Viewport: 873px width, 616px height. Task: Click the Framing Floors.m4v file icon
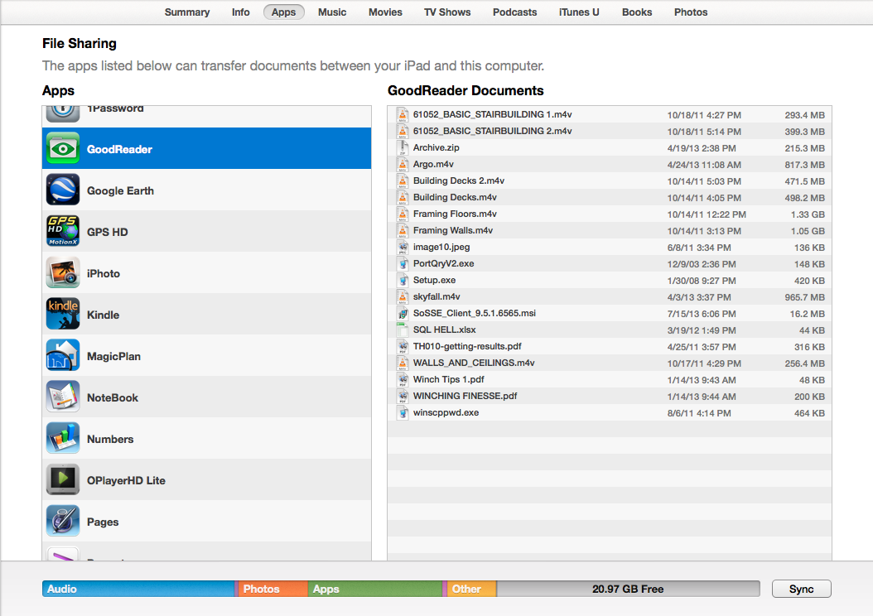402,214
